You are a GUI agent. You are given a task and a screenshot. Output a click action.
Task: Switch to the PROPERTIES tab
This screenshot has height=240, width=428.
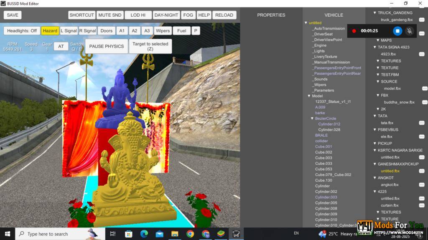pos(271,15)
